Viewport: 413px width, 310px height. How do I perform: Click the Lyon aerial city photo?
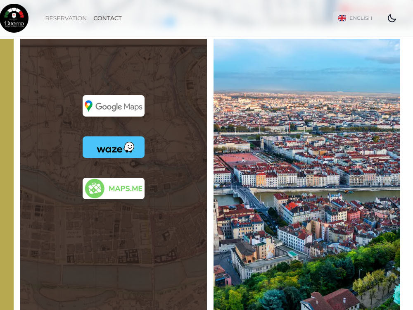pos(307,174)
